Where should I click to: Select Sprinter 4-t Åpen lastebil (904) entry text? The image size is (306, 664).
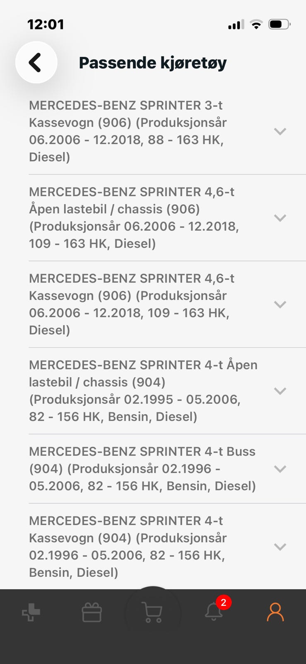click(x=143, y=391)
